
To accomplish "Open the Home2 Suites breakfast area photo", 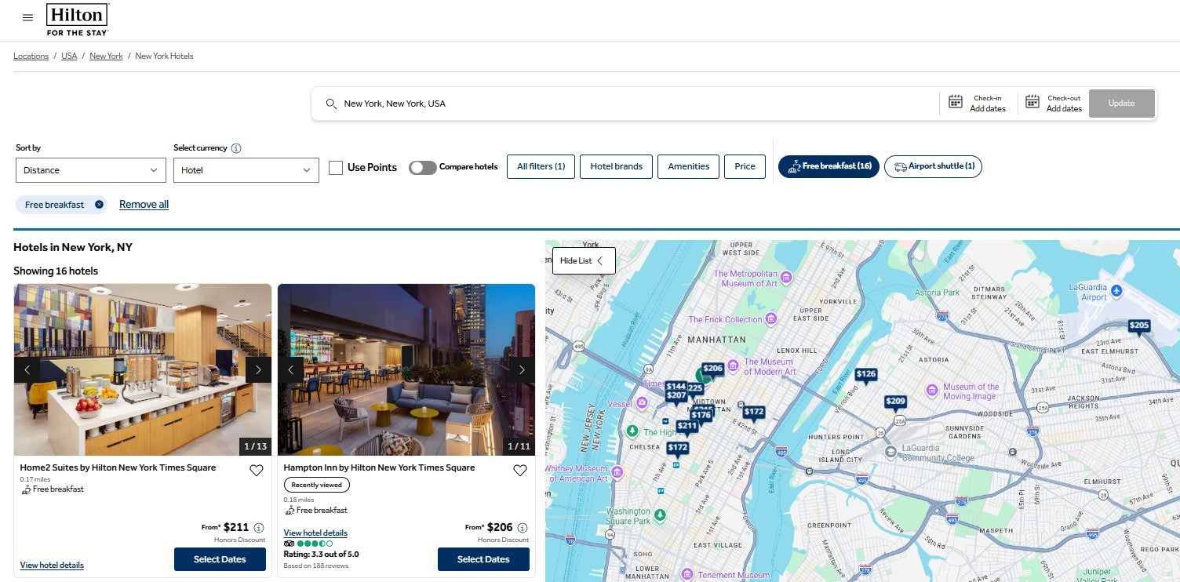I will click(143, 369).
